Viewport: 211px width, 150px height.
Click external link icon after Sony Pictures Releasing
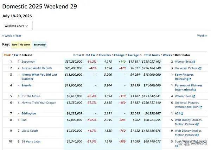pos(190,79)
